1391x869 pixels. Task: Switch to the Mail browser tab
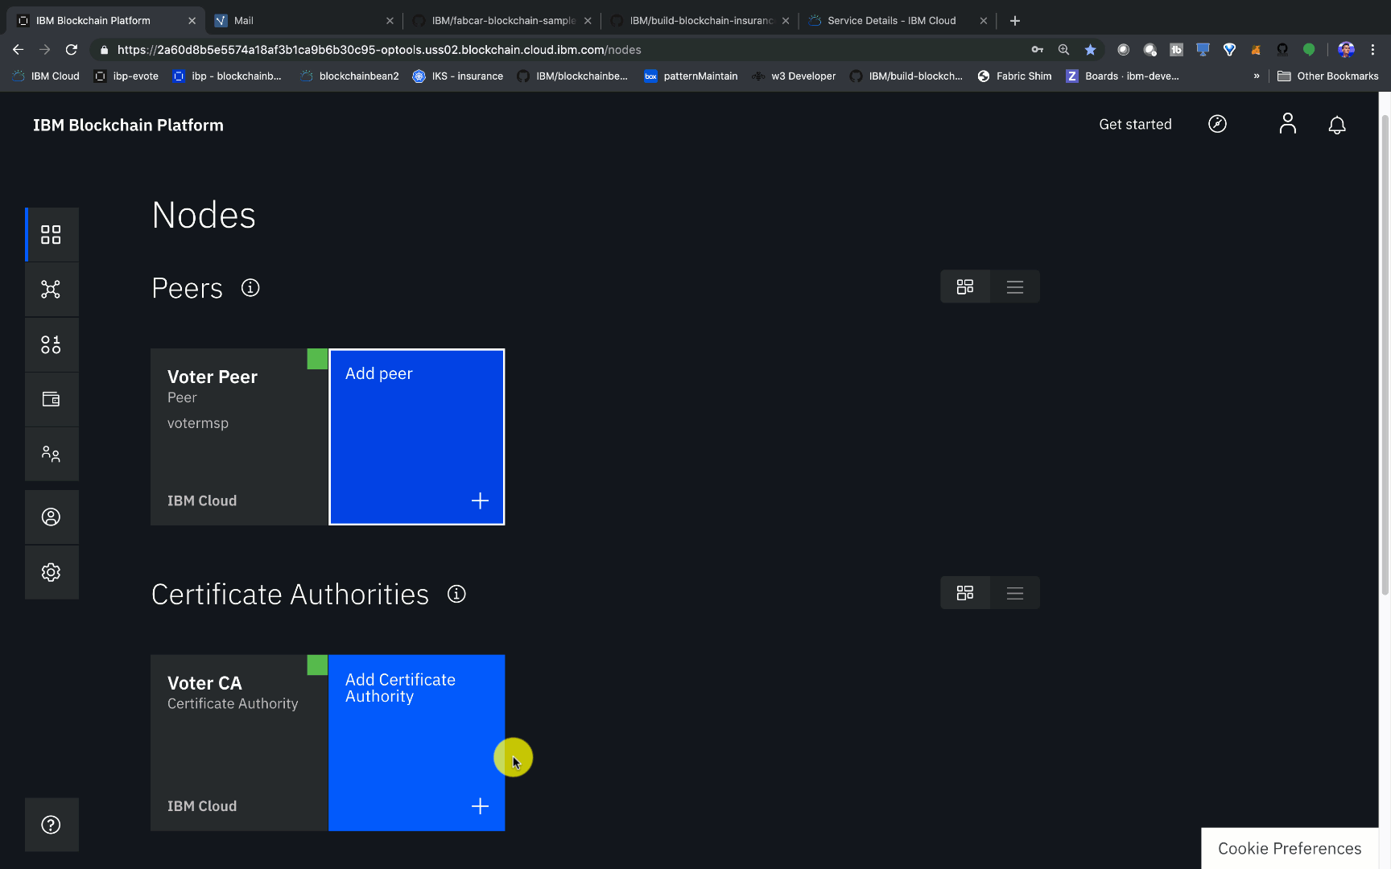point(303,20)
